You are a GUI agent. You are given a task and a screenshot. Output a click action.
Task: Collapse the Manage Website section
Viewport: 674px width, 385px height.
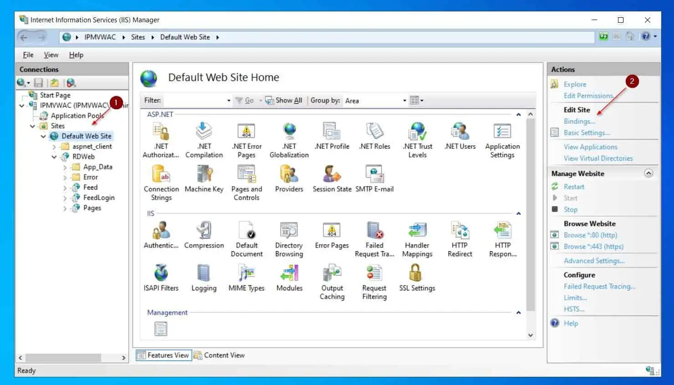click(x=649, y=173)
